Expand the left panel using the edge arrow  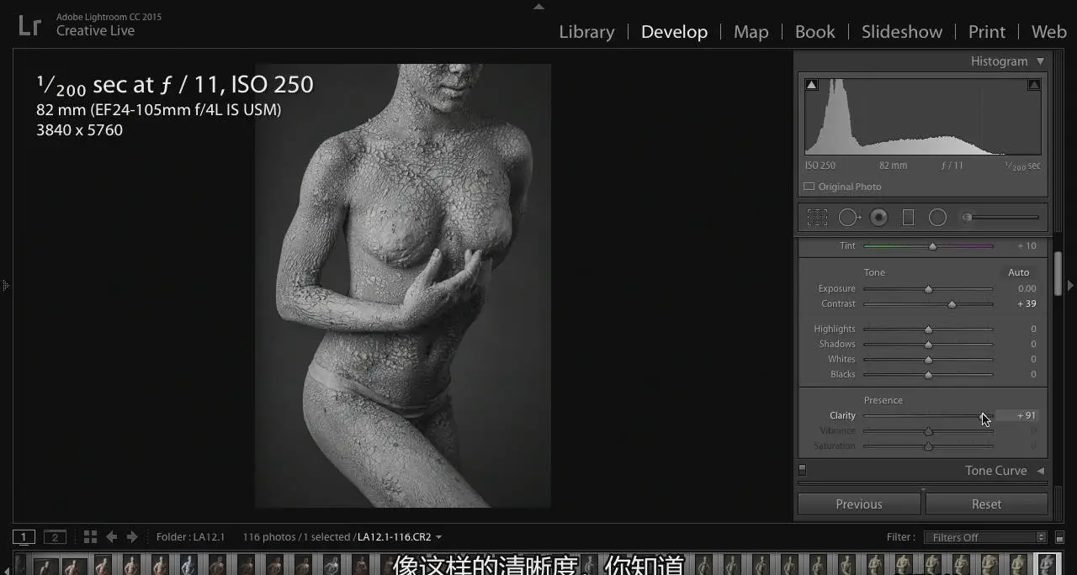click(x=5, y=286)
